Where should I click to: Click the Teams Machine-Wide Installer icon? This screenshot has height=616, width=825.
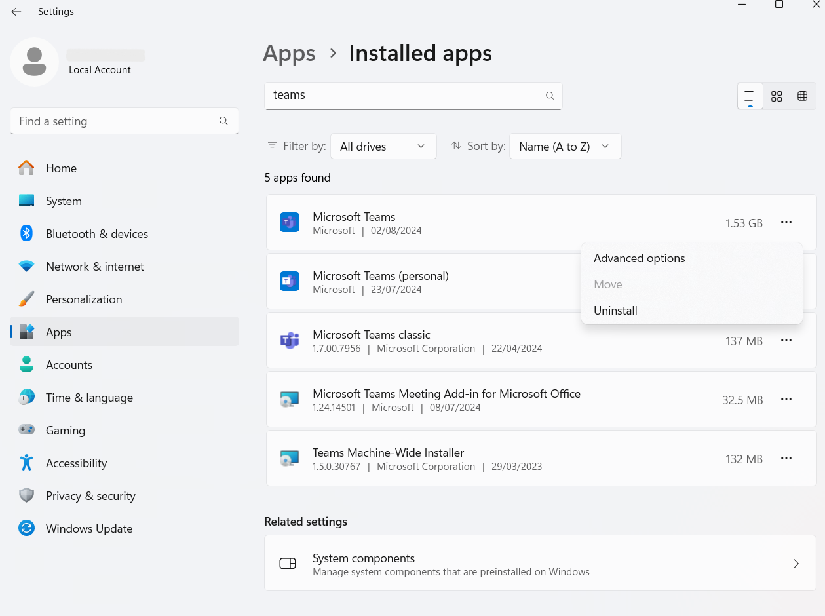click(289, 458)
